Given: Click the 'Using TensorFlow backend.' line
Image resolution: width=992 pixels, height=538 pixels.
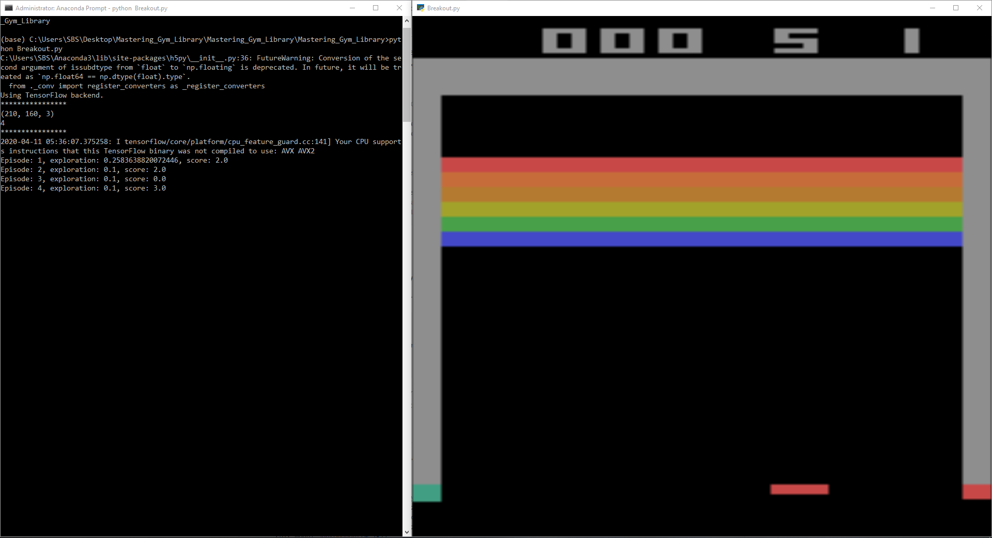Looking at the screenshot, I should tap(52, 95).
